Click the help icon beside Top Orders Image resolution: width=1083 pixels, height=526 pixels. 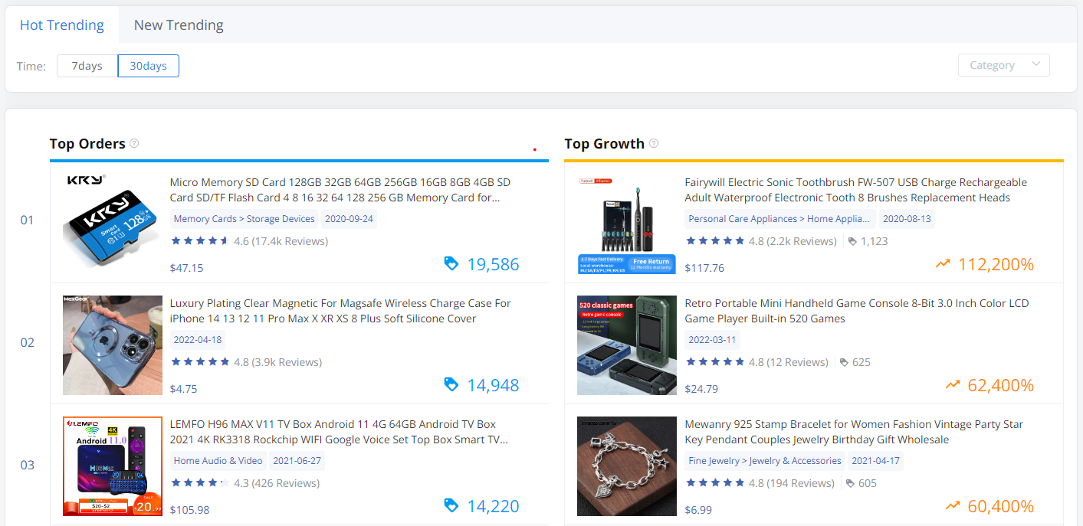click(x=134, y=143)
